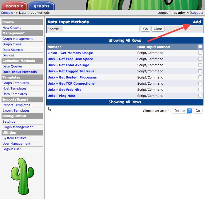Image resolution: width=205 pixels, height=199 pixels.
Task: Open Unix - Get TCP Connections entry
Action: coord(71,83)
